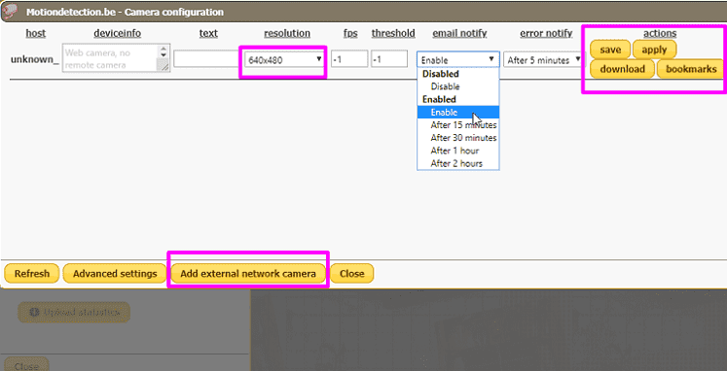Click the Disabled group label
Viewport: 727px width, 371px height.
tap(441, 74)
